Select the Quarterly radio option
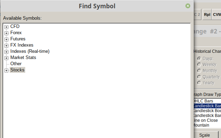 199,77
